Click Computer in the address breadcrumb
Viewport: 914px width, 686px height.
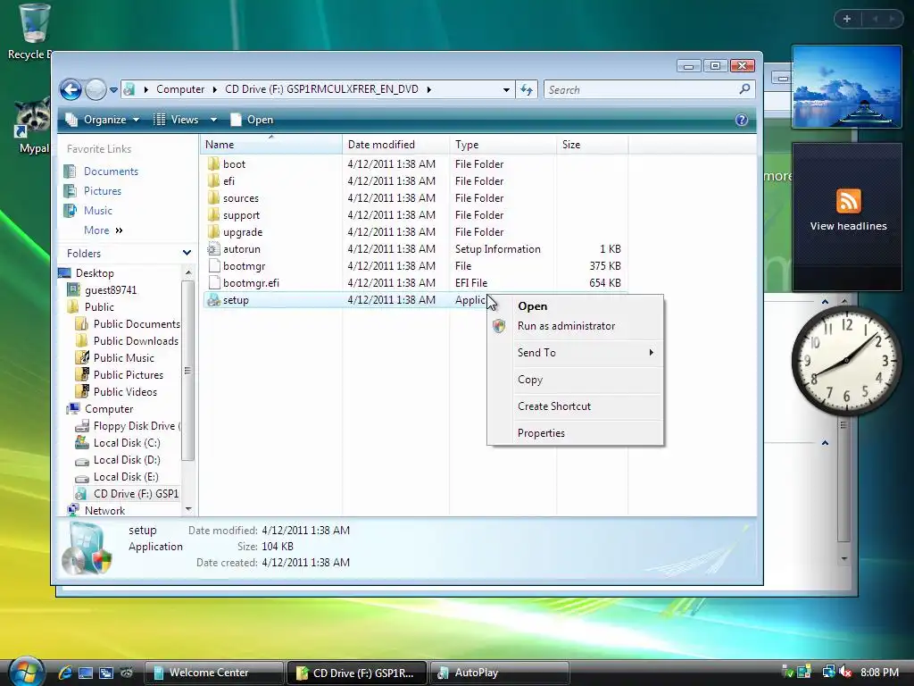pos(180,89)
